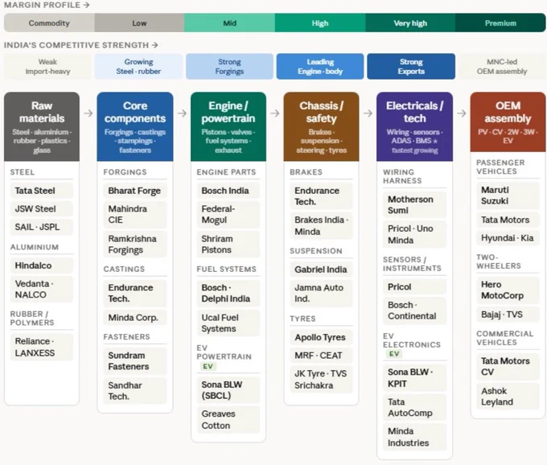Open the OEM assembly column header

coord(508,122)
